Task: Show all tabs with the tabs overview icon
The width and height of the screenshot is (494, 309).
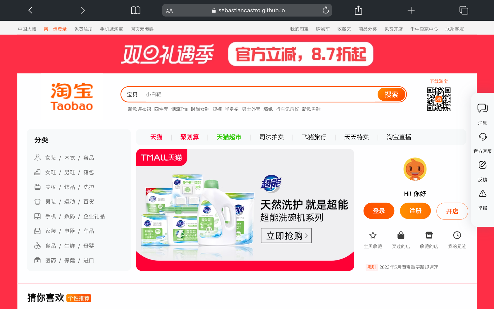Action: click(464, 10)
